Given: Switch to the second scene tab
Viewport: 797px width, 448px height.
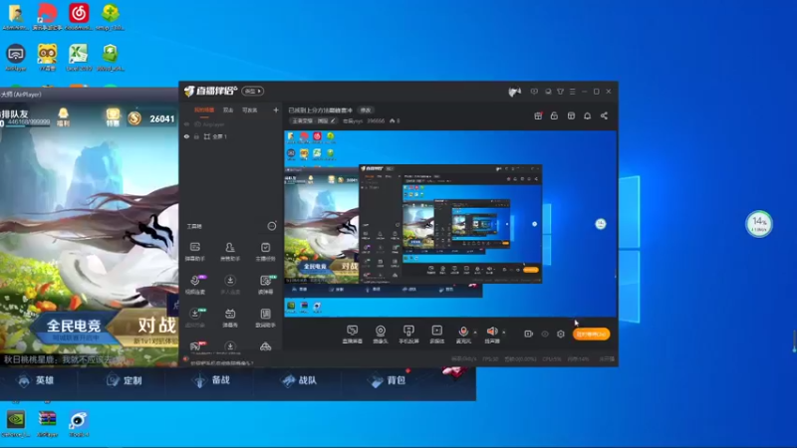Looking at the screenshot, I should 228,111.
